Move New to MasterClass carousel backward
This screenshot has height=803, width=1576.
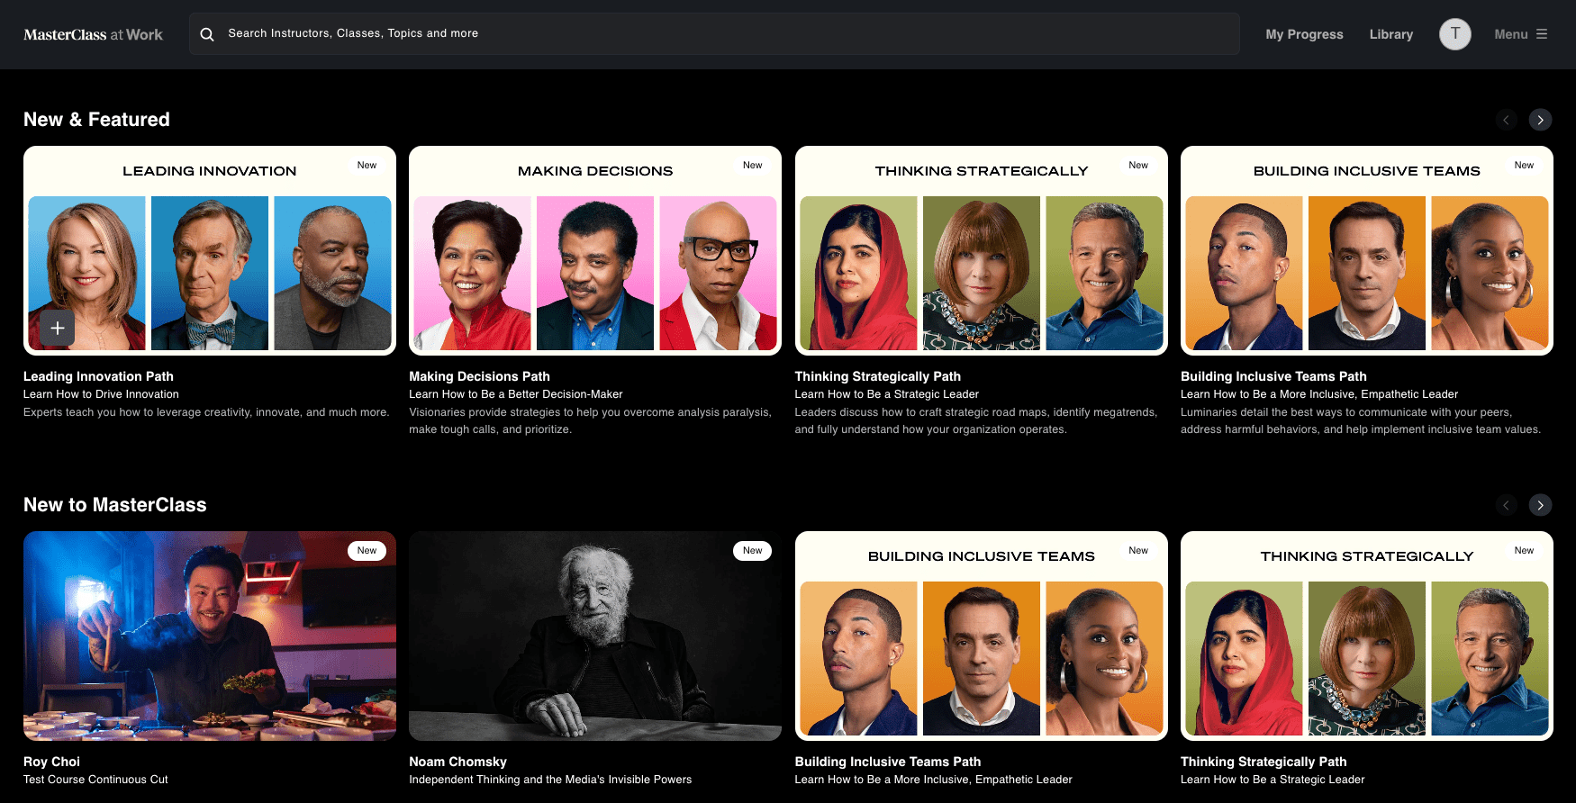(x=1506, y=505)
